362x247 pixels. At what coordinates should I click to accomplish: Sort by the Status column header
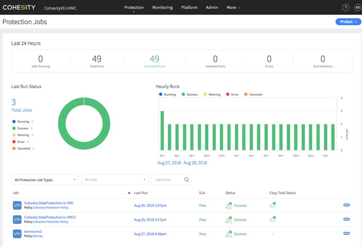230,193
